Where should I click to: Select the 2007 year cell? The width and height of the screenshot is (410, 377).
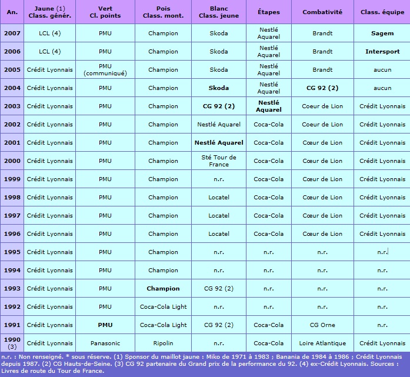click(12, 33)
